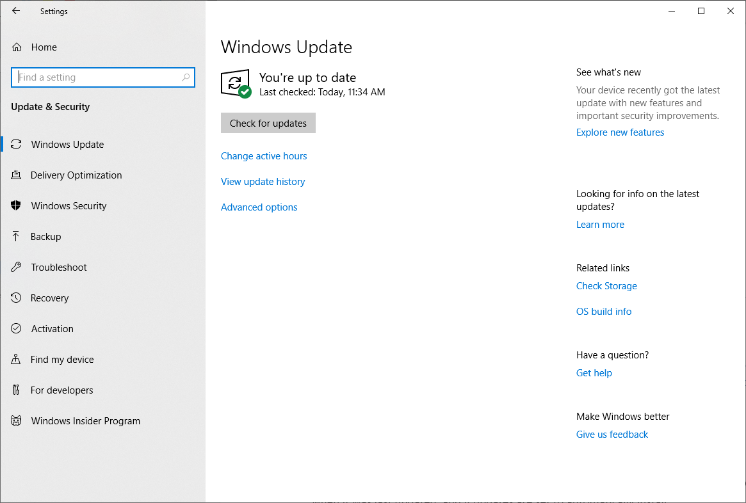The image size is (746, 503).
Task: Click the Backup up-arrow icon
Action: point(16,236)
